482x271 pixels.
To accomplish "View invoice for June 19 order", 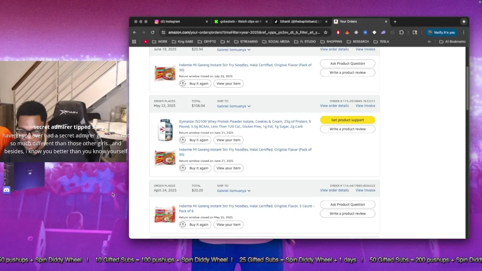I will point(365,49).
